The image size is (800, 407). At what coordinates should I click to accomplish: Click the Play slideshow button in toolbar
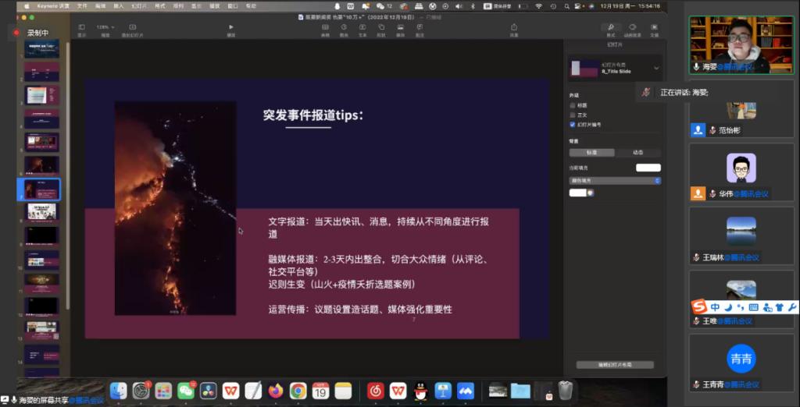(230, 27)
